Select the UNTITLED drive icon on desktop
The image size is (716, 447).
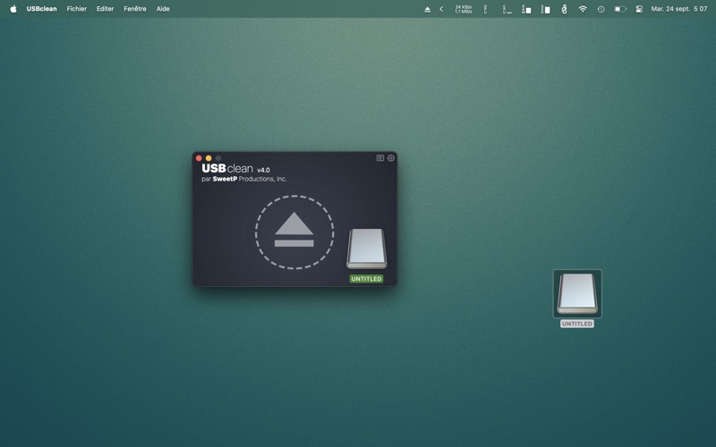click(x=577, y=294)
